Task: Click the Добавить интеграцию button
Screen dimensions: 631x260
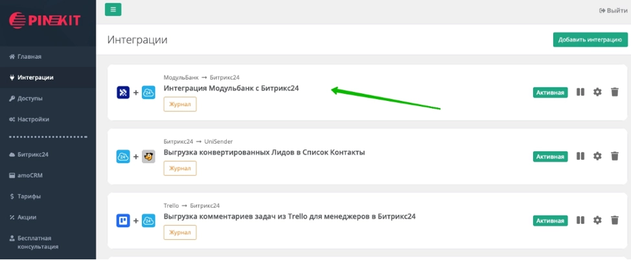Action: tap(590, 39)
